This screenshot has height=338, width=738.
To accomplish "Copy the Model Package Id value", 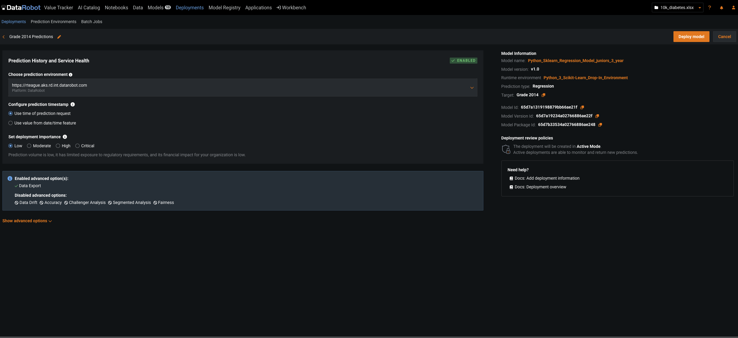I will coord(600,125).
